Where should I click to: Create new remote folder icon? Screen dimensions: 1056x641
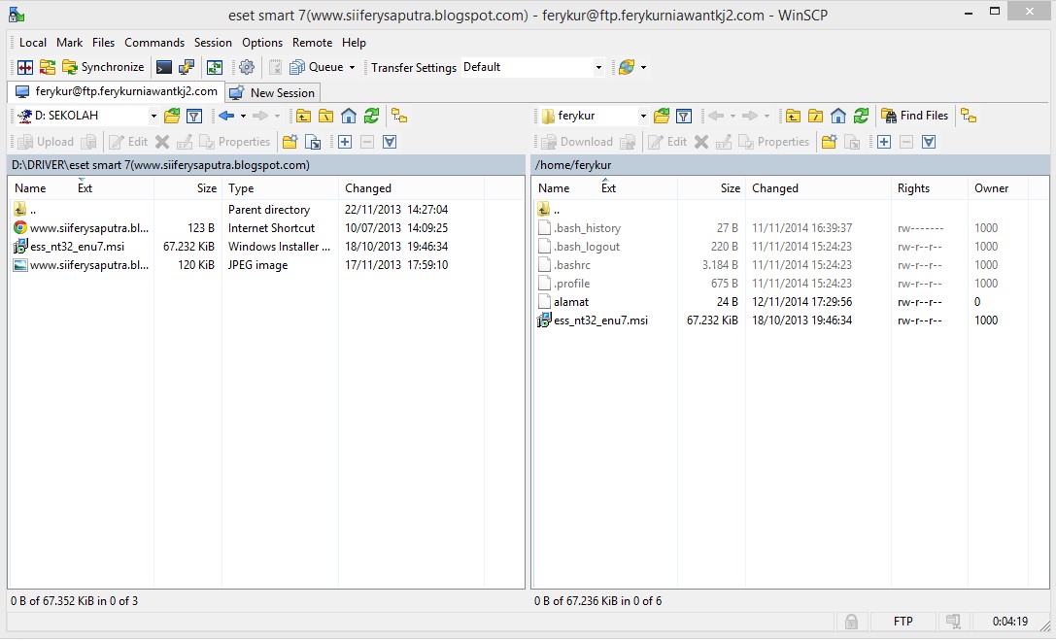tap(829, 142)
